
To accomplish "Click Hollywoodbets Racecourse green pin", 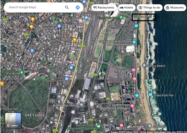I will [22, 73].
